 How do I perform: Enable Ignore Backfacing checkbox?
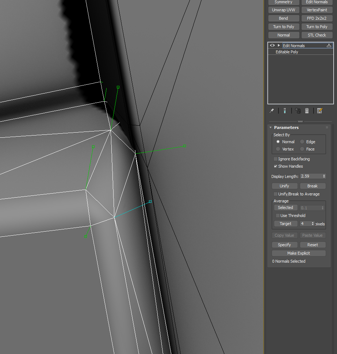[275, 159]
